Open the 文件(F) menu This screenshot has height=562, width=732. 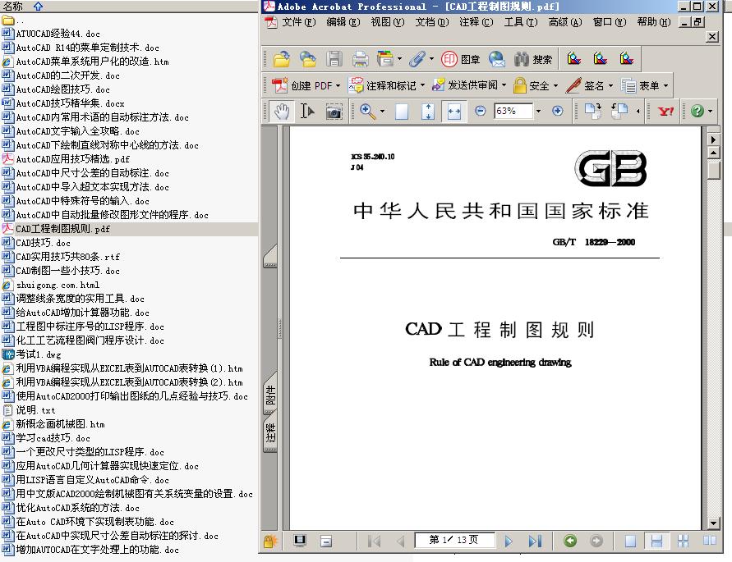[298, 22]
